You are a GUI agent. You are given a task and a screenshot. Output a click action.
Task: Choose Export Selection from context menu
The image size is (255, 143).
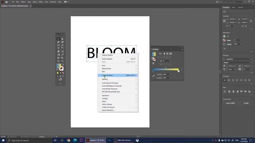pos(118,110)
